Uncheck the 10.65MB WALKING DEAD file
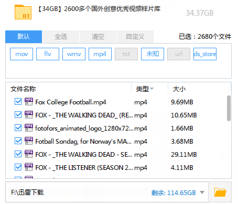Image resolution: width=238 pixels, height=204 pixels. tap(18, 115)
